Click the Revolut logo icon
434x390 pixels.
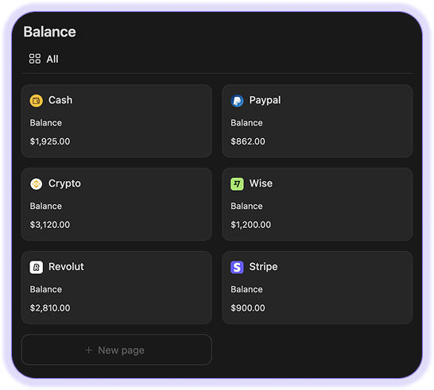tap(37, 267)
